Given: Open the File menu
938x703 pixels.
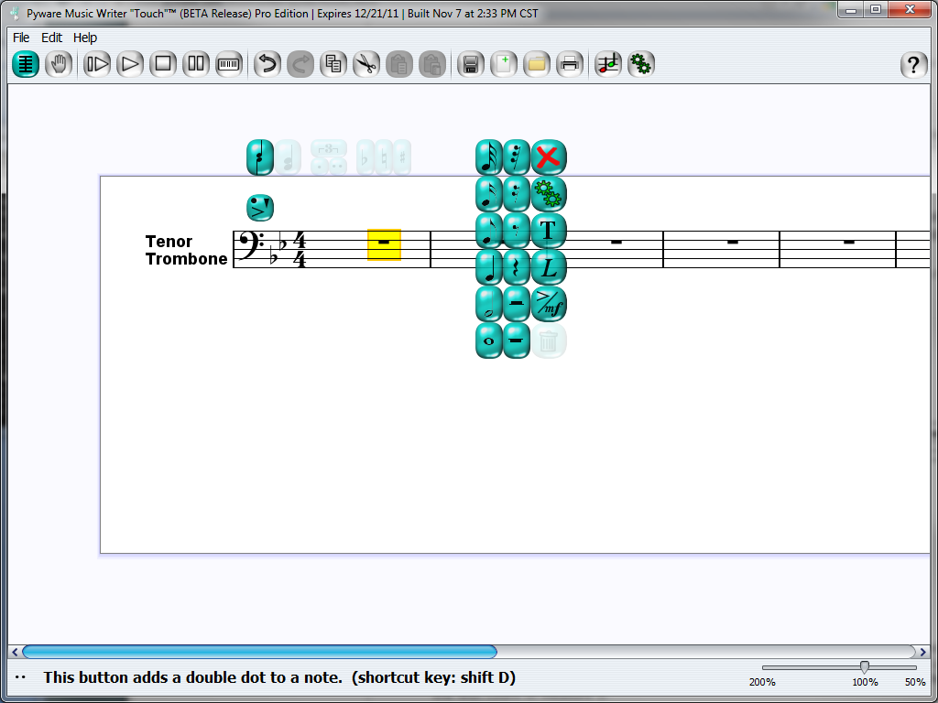Looking at the screenshot, I should 21,38.
